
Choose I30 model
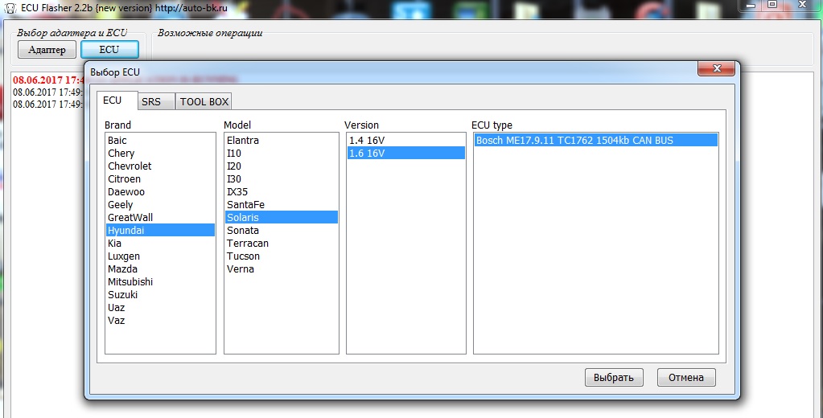click(282, 178)
